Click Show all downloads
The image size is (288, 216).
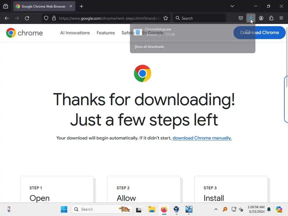point(149,47)
